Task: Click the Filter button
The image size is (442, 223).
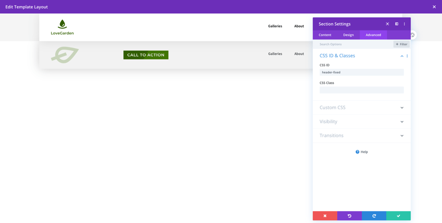Action: coord(401,44)
